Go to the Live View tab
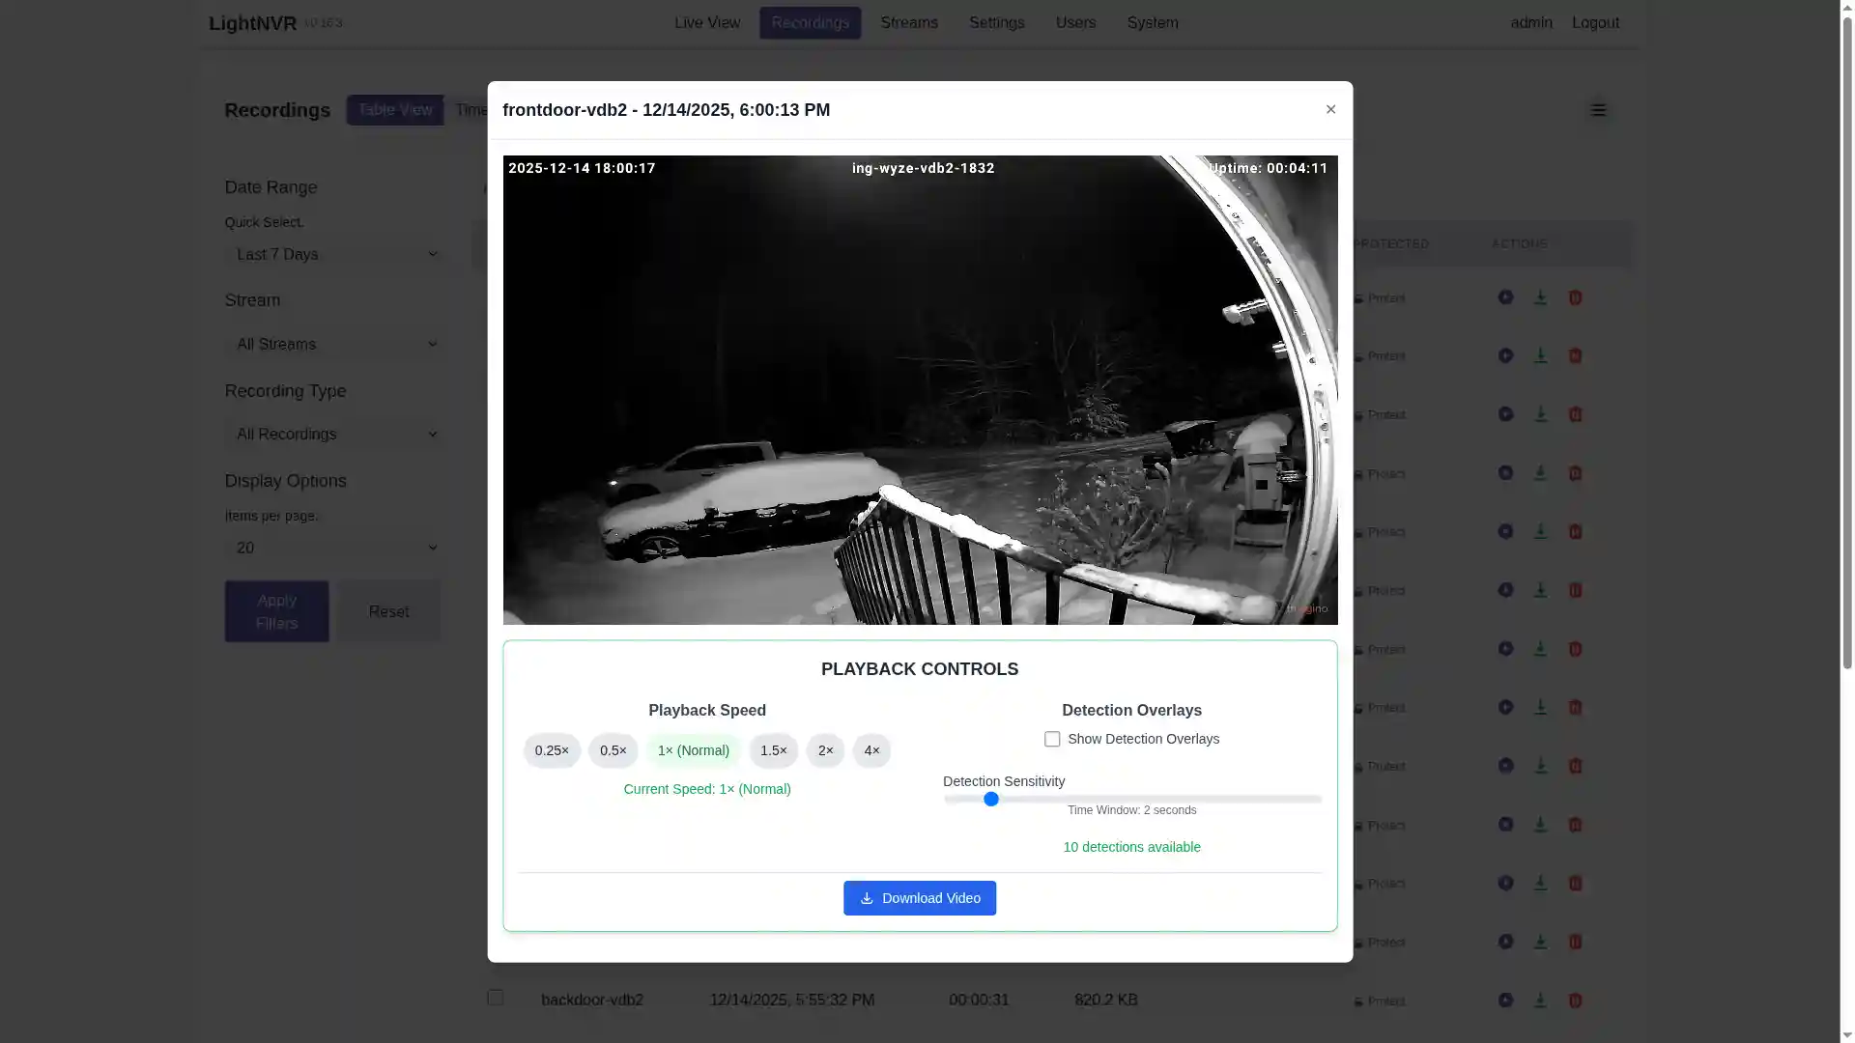The image size is (1855, 1043). tap(707, 22)
